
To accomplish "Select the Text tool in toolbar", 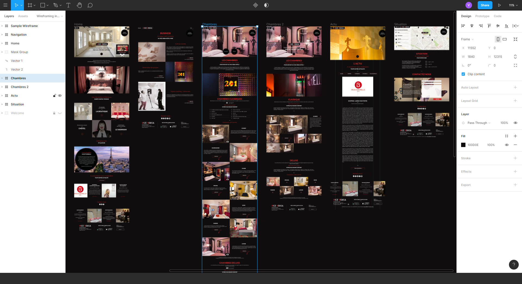I will [68, 5].
